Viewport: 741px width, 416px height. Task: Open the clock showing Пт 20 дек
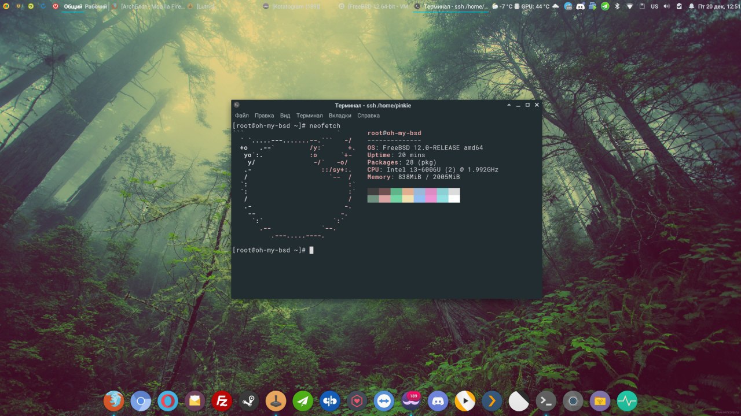coord(720,6)
